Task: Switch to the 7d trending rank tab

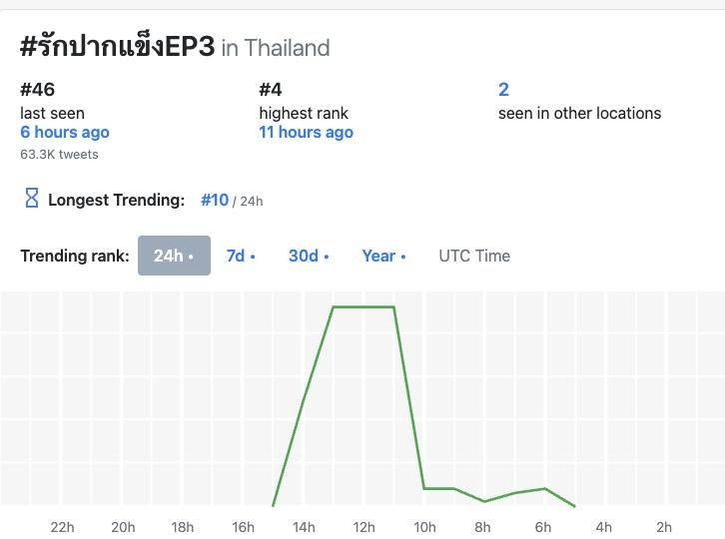Action: [x=241, y=256]
